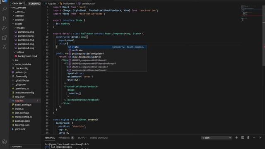Collapse the HALLOWEEN folder section
The height and width of the screenshot is (149, 265).
(25, 7)
